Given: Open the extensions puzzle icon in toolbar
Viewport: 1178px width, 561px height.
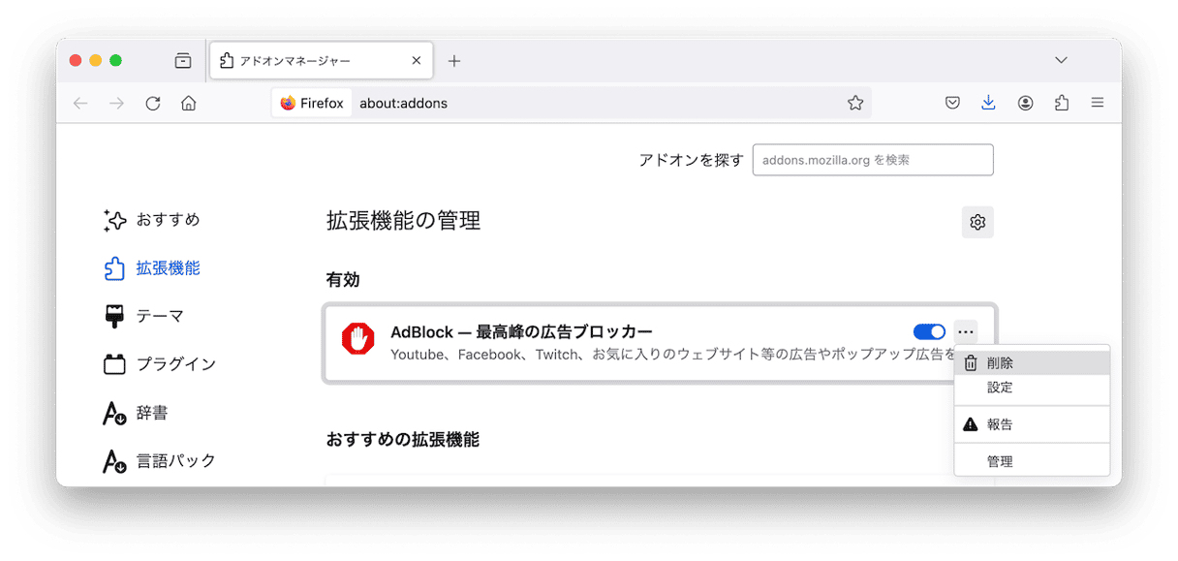Looking at the screenshot, I should pos(1061,103).
